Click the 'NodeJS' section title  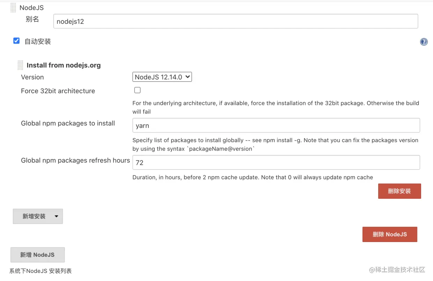click(x=32, y=8)
